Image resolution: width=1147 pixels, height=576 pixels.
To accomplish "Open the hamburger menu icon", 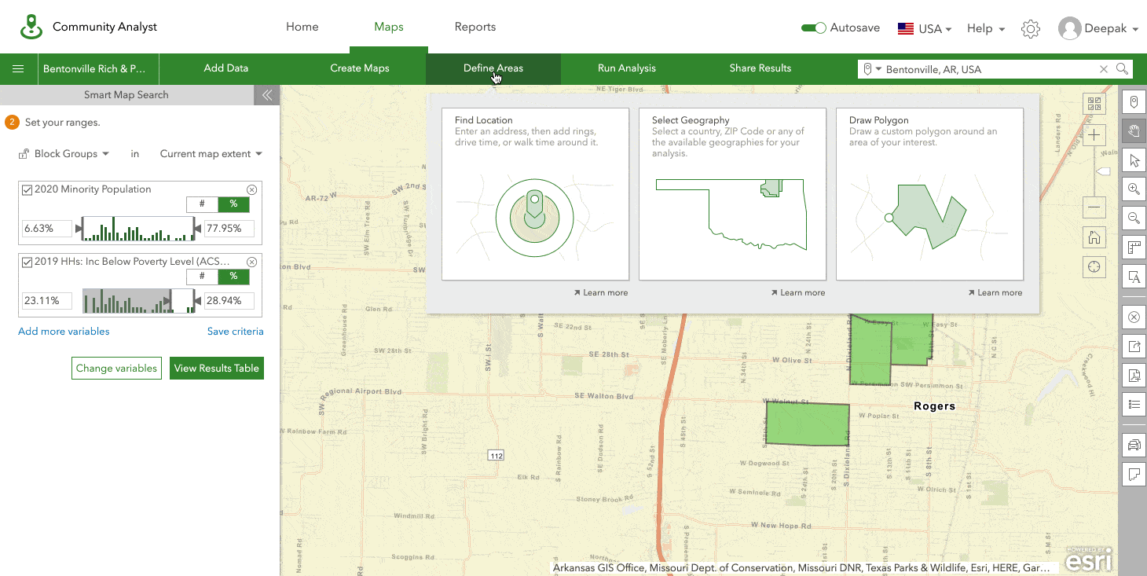I will point(17,68).
